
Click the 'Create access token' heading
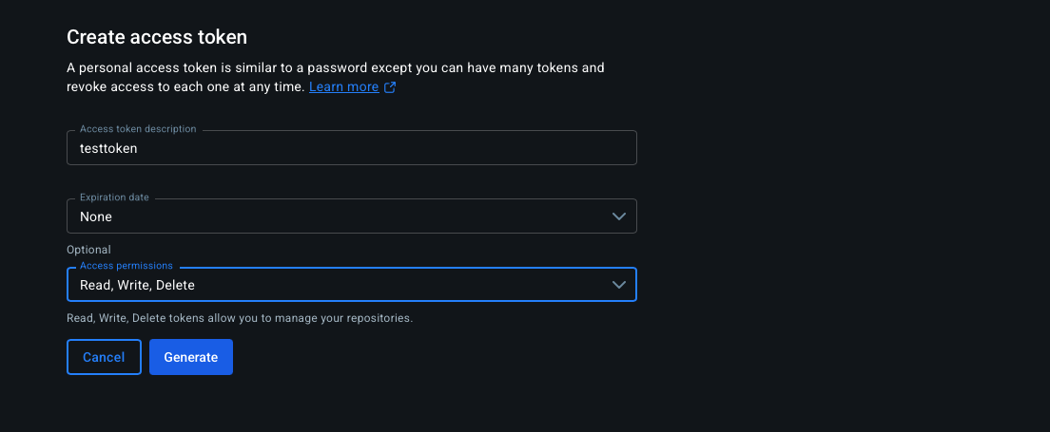[157, 37]
